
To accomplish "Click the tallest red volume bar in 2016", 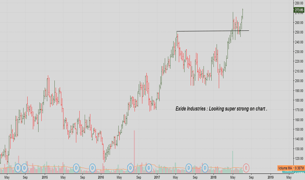I will point(134,152).
